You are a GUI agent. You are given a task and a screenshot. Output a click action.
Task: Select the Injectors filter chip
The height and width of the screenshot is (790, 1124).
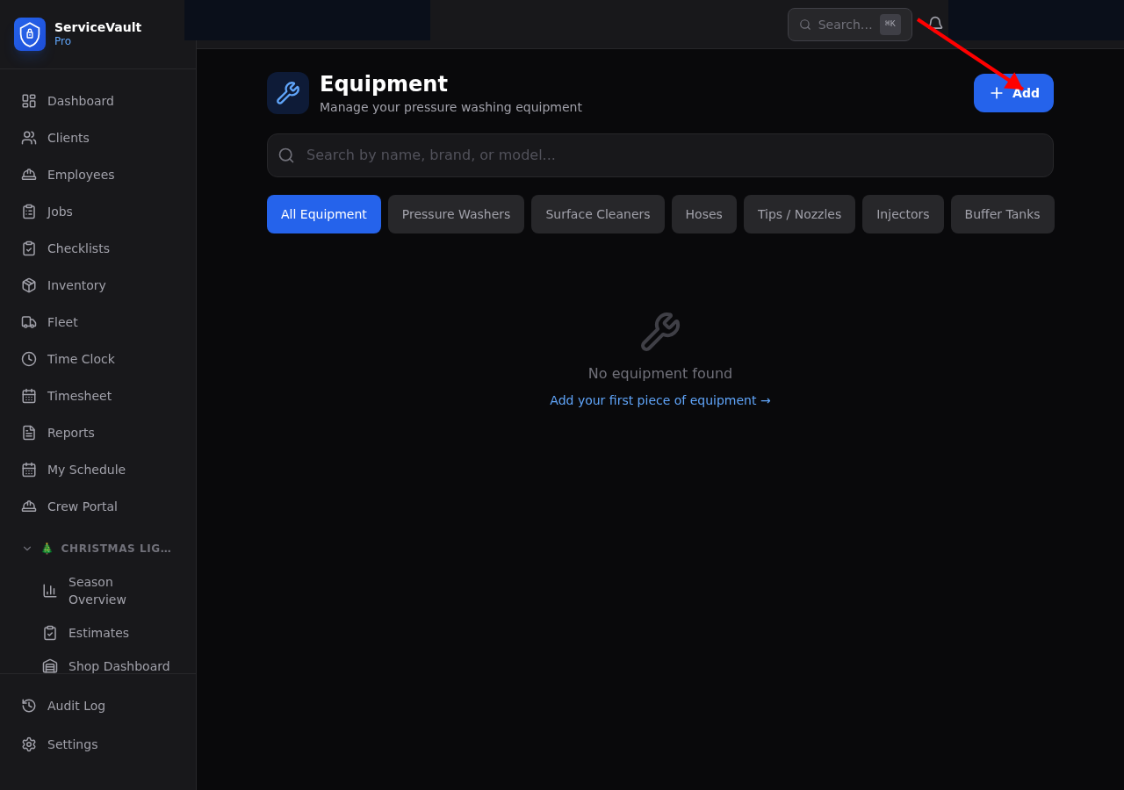coord(903,214)
